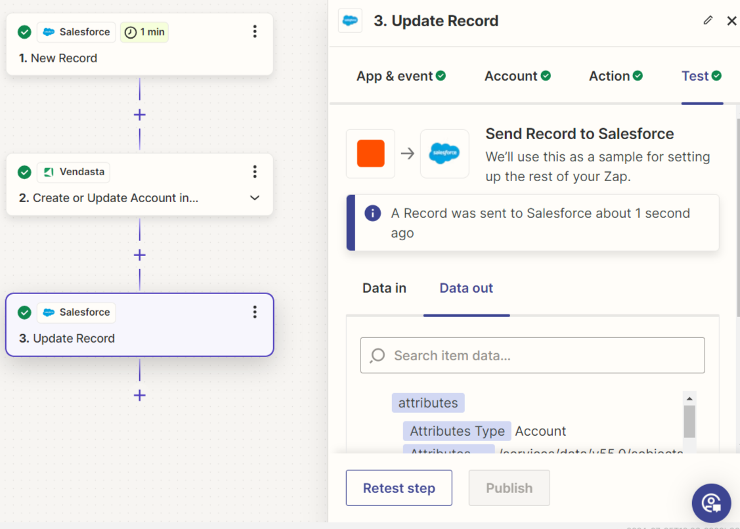Click the Salesforce badge on step 3
740x529 pixels.
click(76, 312)
